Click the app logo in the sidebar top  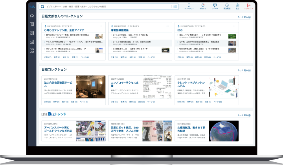(x=32, y=7)
